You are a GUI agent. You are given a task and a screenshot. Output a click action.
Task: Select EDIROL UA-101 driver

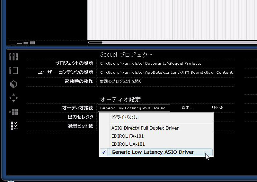tap(156, 144)
